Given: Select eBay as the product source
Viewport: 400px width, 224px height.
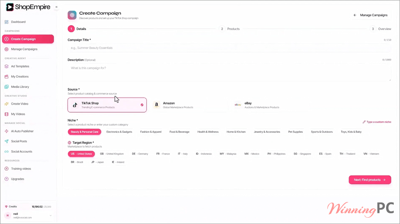Looking at the screenshot, I should tap(270, 105).
